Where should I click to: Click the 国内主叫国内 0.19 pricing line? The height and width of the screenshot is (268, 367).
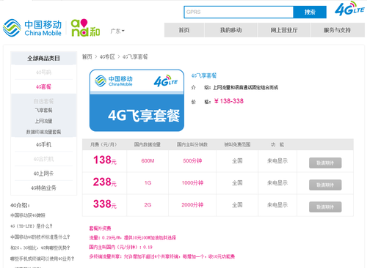pos(120,247)
